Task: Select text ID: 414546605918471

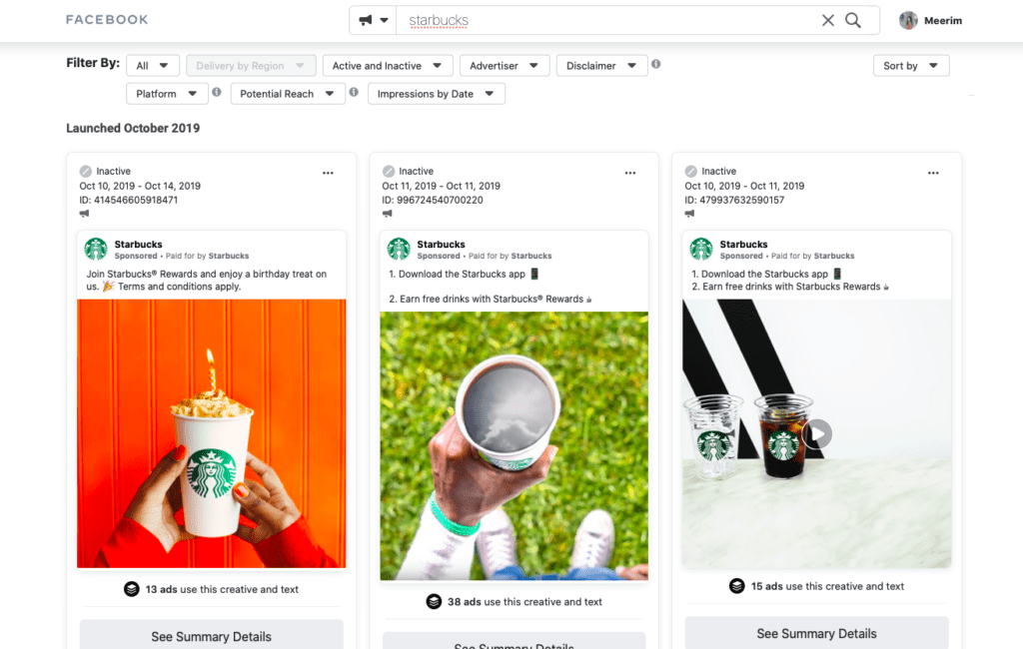Action: (x=129, y=200)
